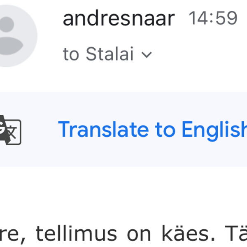This screenshot has height=247, width=247.
Task: Click the word "Translate" in the banner
Action: (x=104, y=129)
